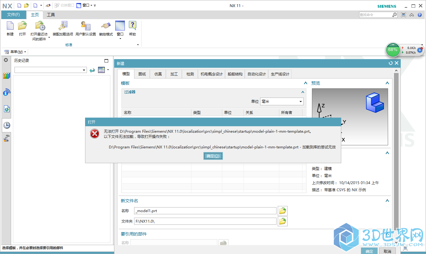Open the web browser sidebar tab
This screenshot has width=426, height=254.
click(6, 109)
